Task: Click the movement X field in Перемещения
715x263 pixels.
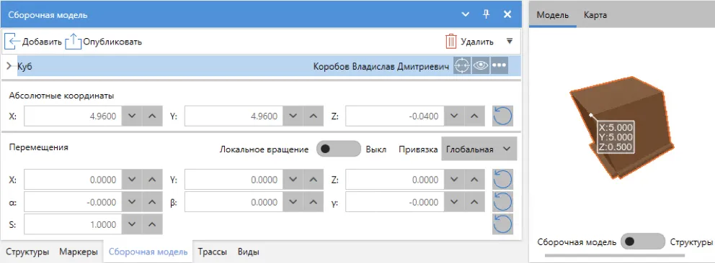Action: point(73,180)
